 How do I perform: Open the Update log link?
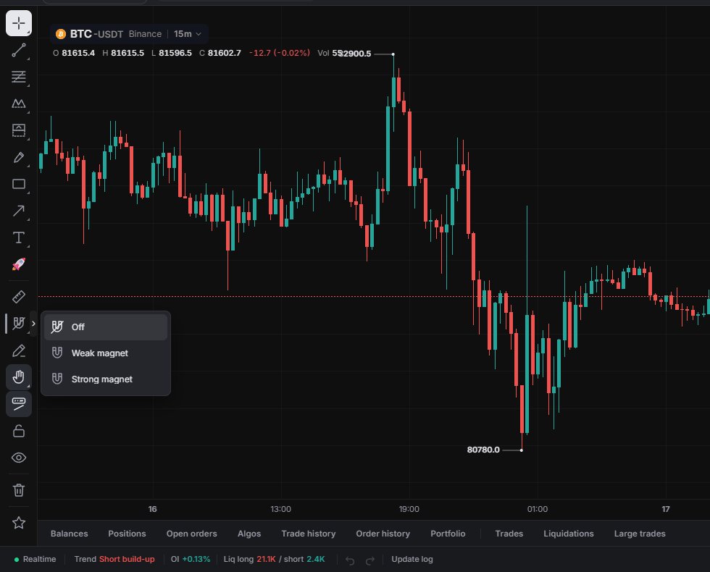(x=412, y=559)
